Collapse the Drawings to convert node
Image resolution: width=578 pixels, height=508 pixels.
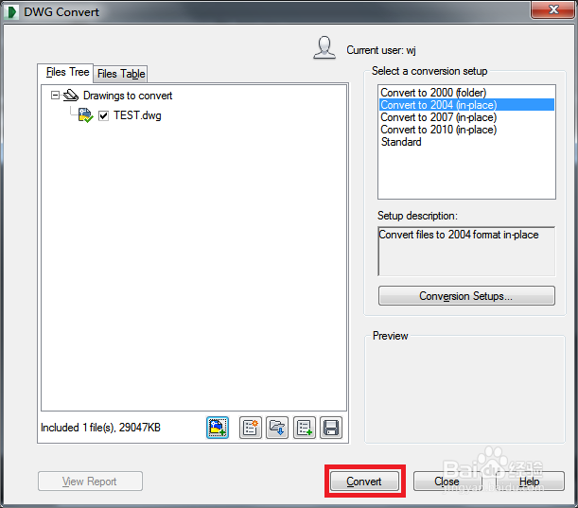[55, 96]
